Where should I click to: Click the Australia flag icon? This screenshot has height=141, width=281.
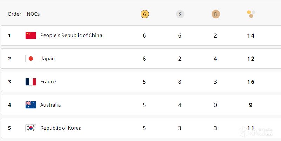(x=31, y=105)
